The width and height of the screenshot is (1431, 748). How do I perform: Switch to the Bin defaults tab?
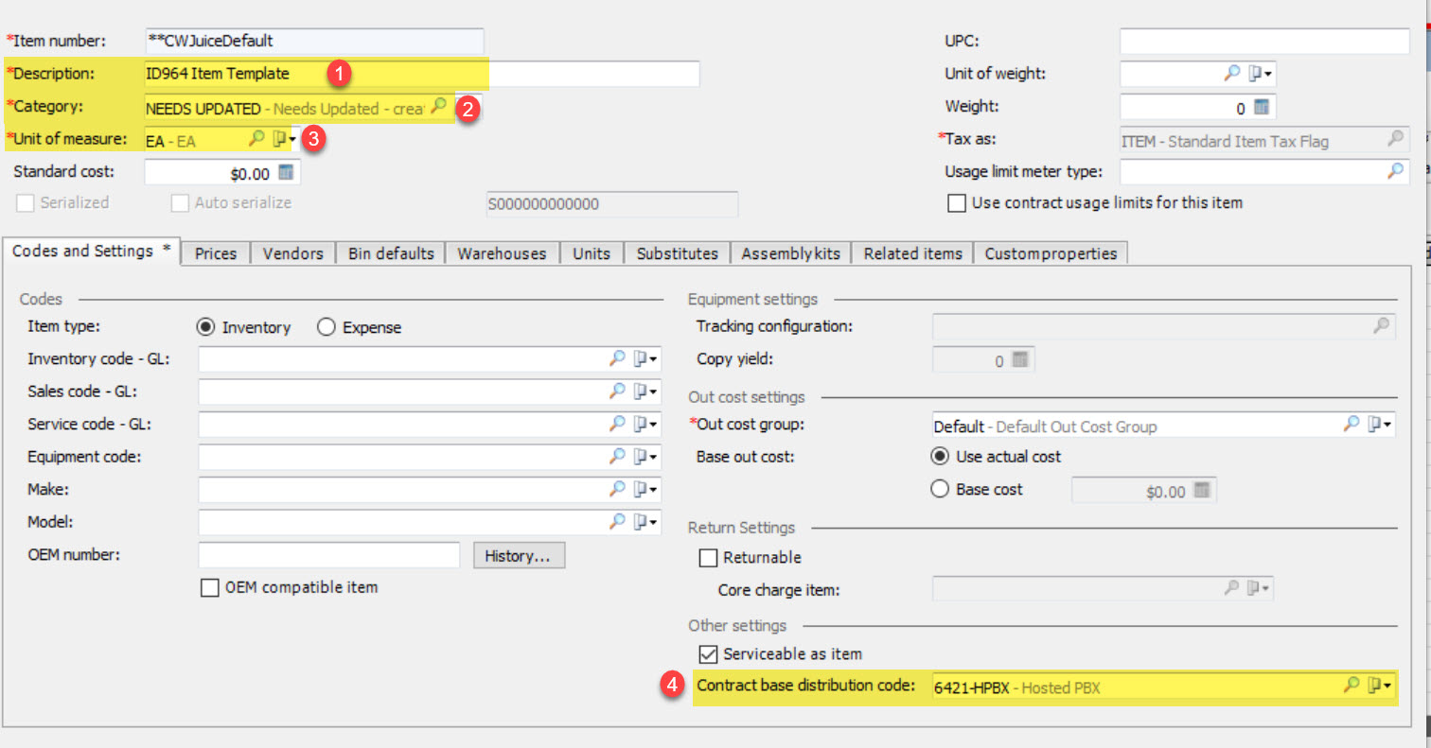click(x=391, y=253)
